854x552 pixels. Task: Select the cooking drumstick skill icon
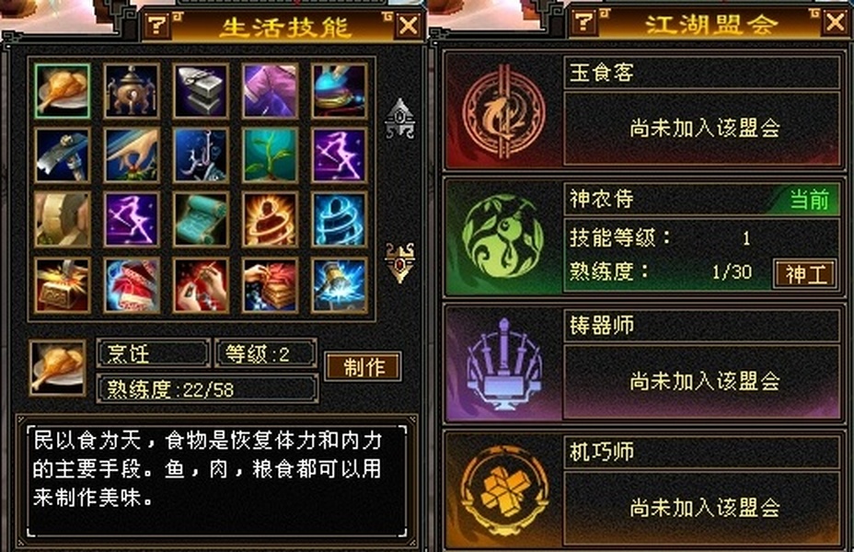click(62, 91)
